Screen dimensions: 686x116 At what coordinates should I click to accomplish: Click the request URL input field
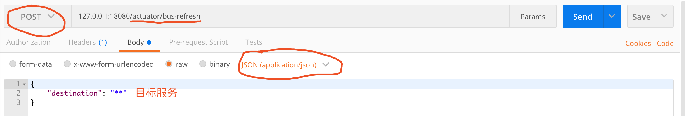(x=289, y=16)
